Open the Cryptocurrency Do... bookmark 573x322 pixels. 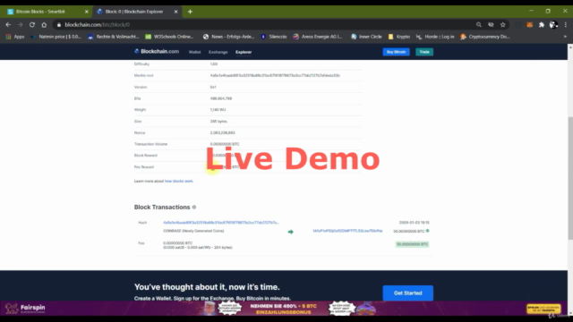point(485,37)
